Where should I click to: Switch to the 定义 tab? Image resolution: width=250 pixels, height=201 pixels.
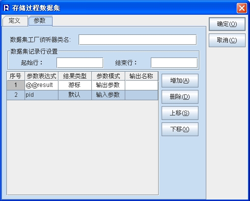tap(15, 21)
